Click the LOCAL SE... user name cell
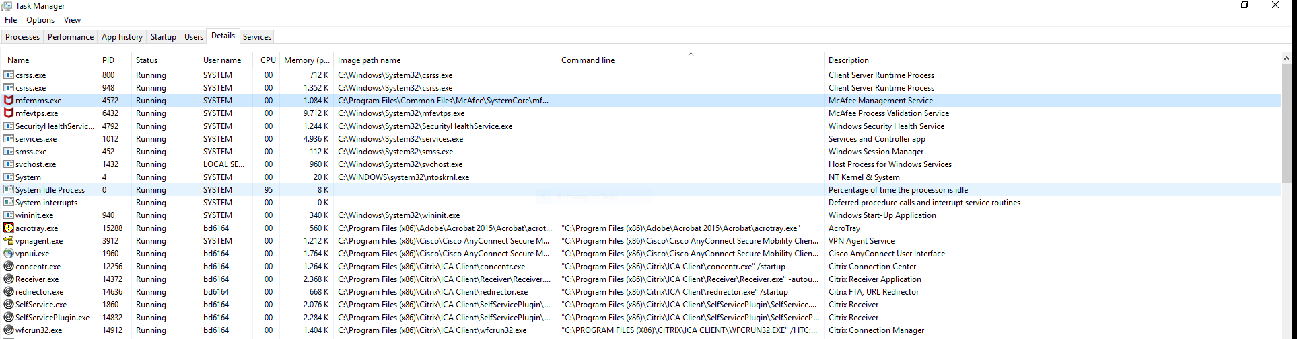1297x339 pixels. pyautogui.click(x=223, y=164)
